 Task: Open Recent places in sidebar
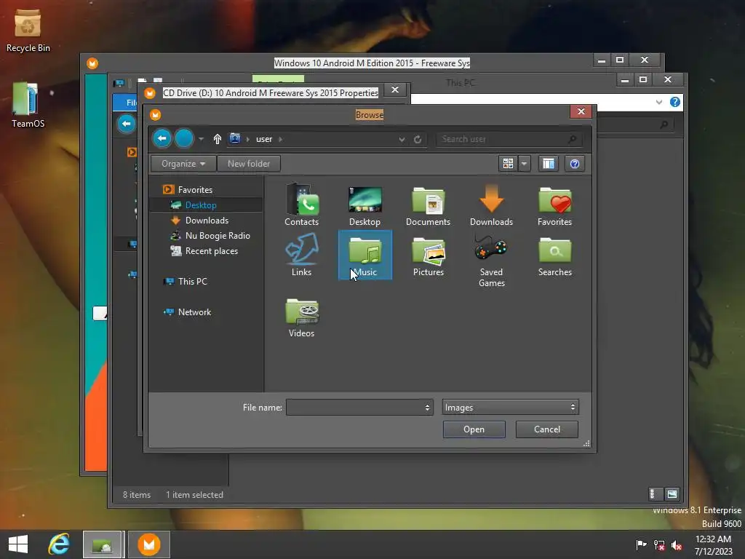(x=211, y=250)
